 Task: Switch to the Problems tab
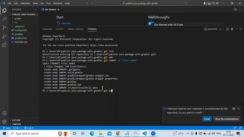[x=47, y=29]
